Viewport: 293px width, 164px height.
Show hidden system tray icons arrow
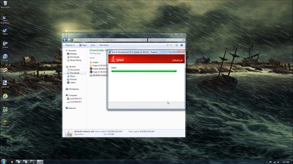pyautogui.click(x=266, y=162)
